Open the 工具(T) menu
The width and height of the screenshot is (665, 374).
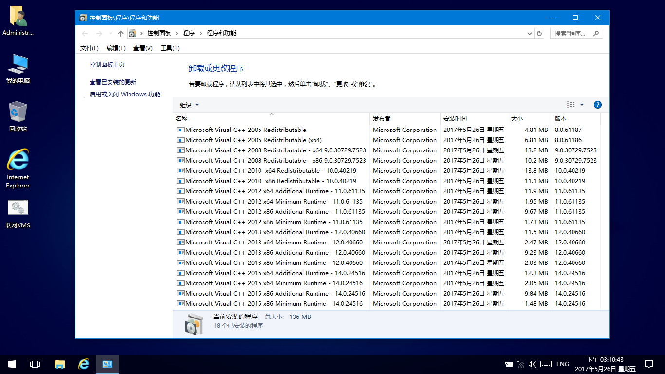tap(170, 48)
